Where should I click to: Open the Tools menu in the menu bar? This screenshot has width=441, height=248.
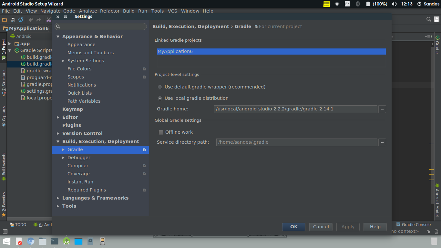click(158, 11)
